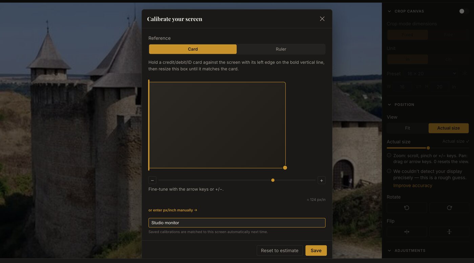Close the Calibrate your screen dialog

coord(322,19)
